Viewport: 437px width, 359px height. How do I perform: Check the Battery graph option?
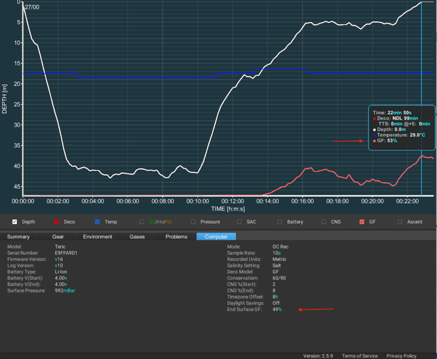pos(280,222)
